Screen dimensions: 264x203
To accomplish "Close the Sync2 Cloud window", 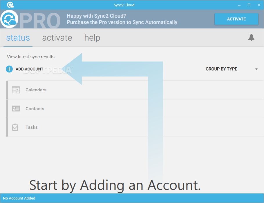I will pos(259,5).
